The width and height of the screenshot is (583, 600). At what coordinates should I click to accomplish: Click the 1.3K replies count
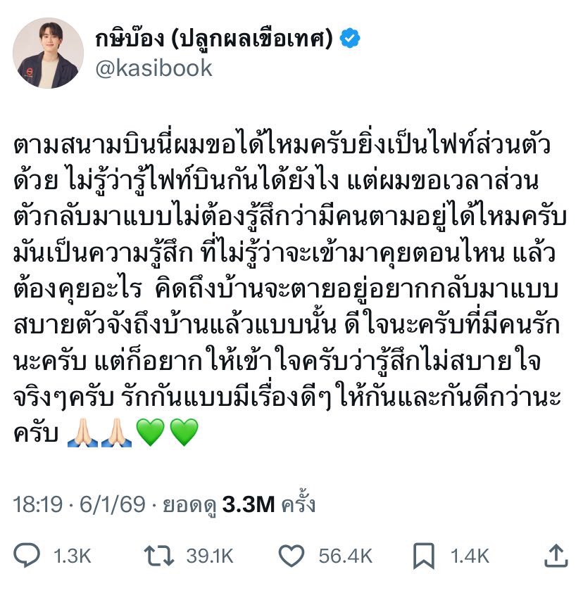click(x=73, y=556)
